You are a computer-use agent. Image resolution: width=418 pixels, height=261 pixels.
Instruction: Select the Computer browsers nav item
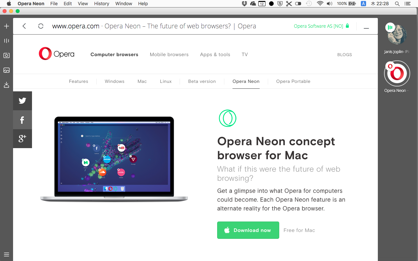114,54
